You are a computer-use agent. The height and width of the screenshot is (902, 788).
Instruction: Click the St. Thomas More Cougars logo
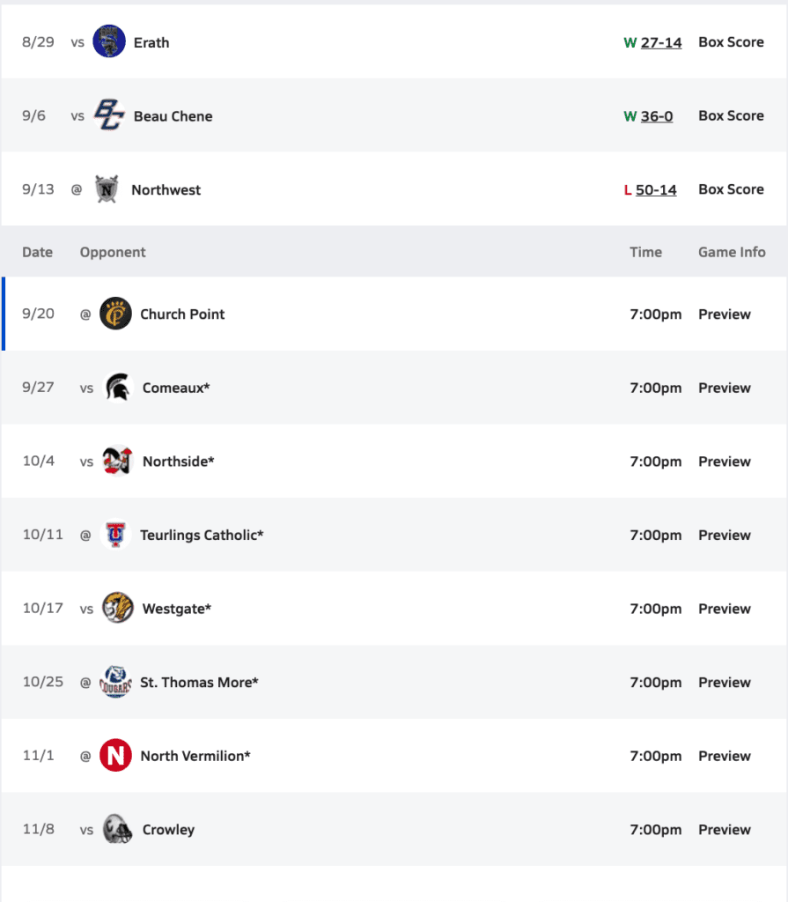coord(115,682)
